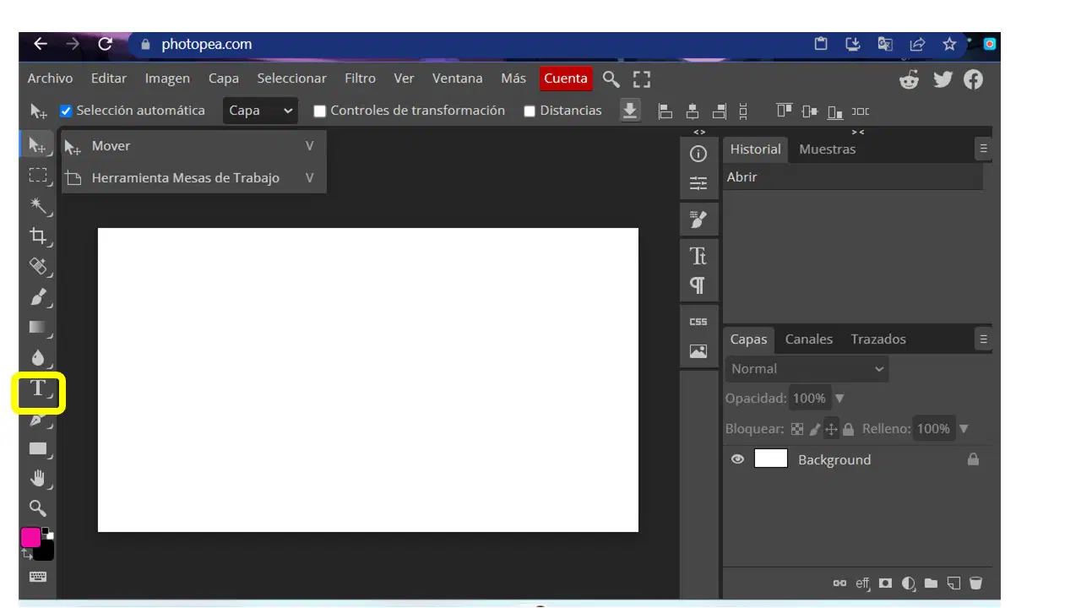Align right edges icon
Screen dimensions: 1081x608
[720, 111]
